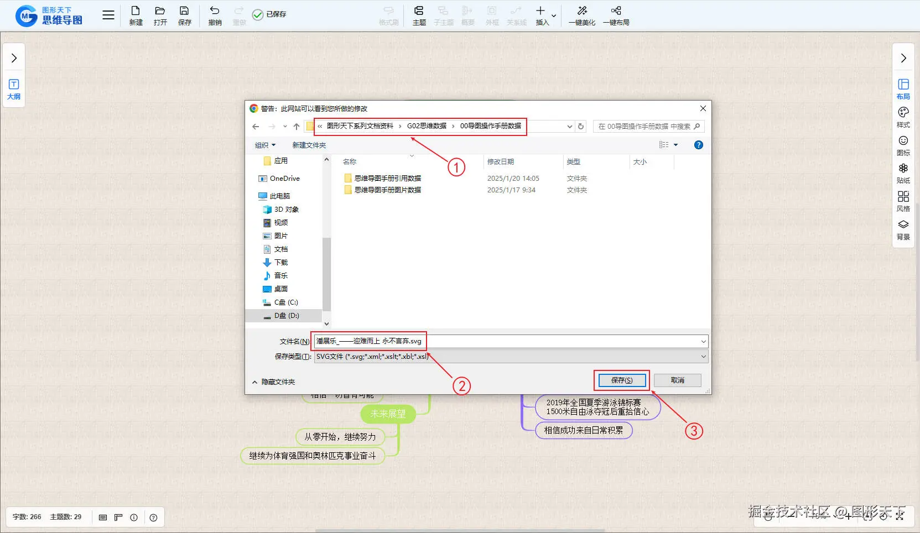Open the 贴纸 sticker panel

pos(903,173)
